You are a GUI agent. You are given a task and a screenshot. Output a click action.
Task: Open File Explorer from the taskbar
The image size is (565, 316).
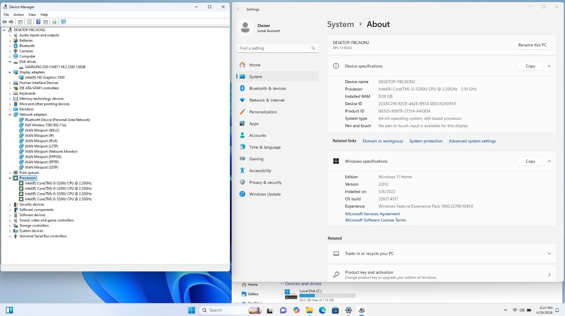(309, 310)
